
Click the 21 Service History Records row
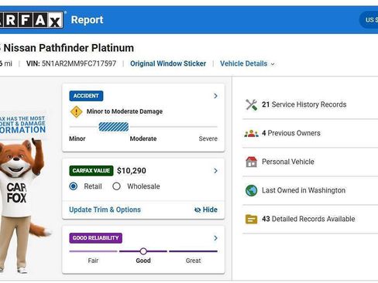(x=310, y=104)
